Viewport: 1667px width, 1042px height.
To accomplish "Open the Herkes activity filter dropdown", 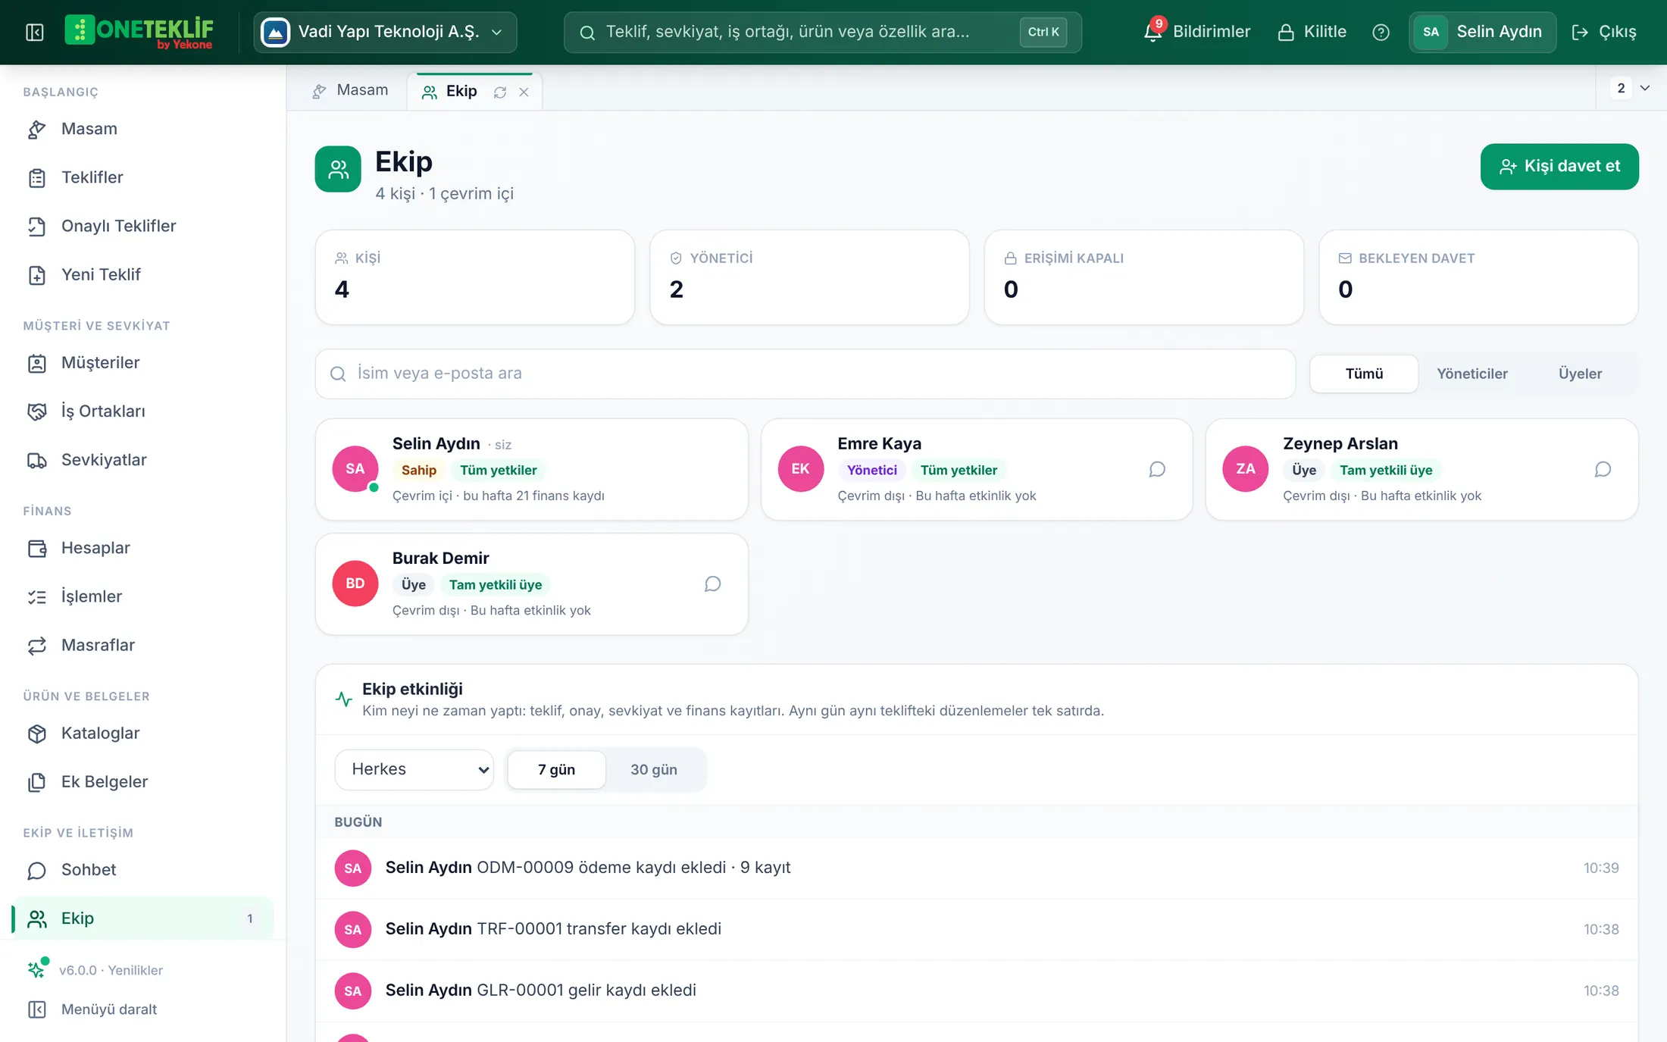I will (x=414, y=769).
